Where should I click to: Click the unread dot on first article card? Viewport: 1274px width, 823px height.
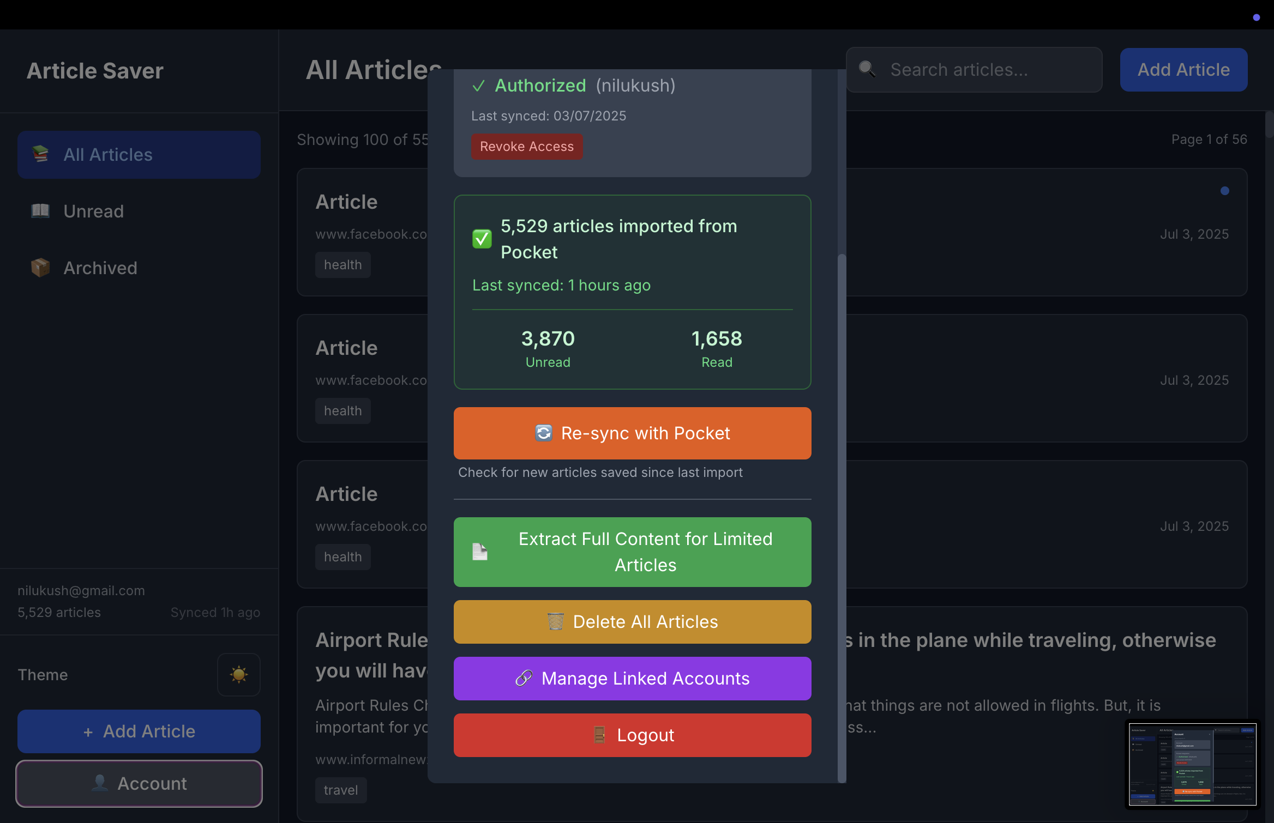pyautogui.click(x=1225, y=191)
